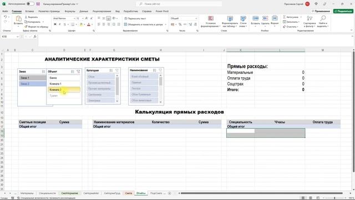The width and height of the screenshot is (355, 200).
Task: Apply underline formatting (Ч)
Action: (64, 24)
